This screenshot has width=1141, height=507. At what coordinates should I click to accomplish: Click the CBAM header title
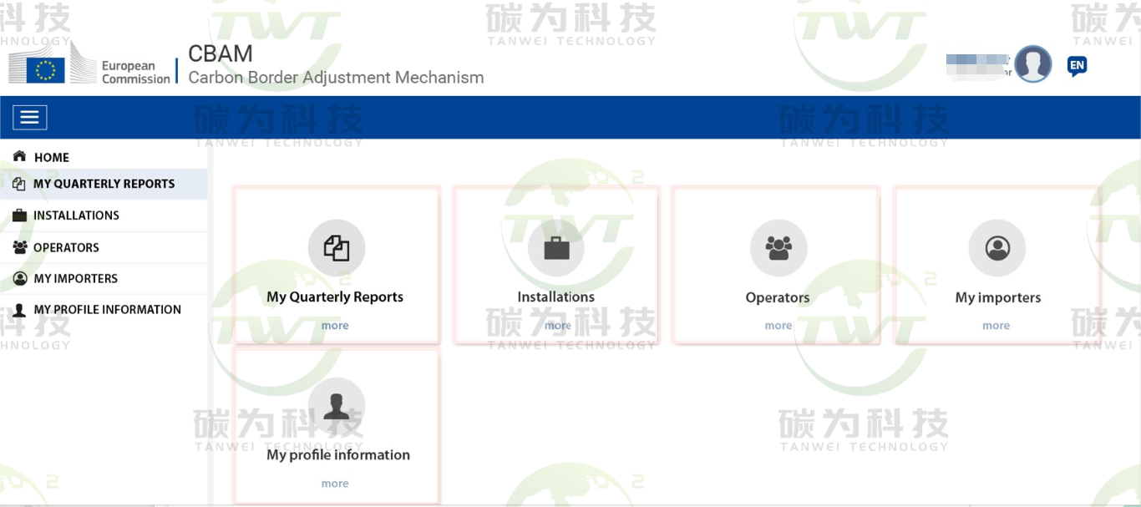click(x=221, y=53)
